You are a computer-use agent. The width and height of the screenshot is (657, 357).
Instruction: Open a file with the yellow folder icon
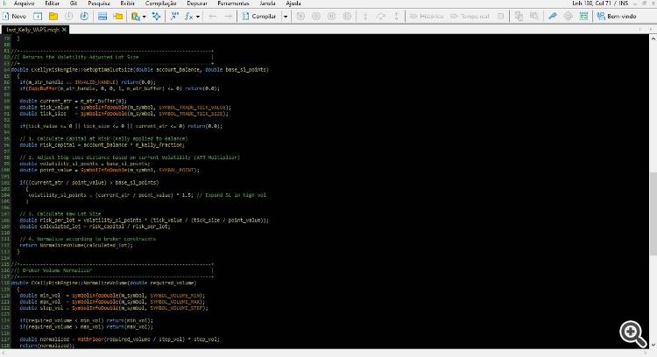[x=53, y=17]
